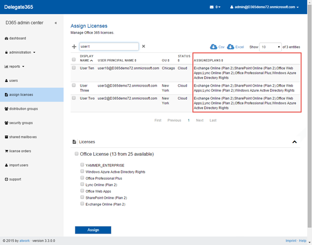Viewport: 312px width, 245px height.
Task: Collapse the Licenses section chevron
Action: [x=294, y=142]
